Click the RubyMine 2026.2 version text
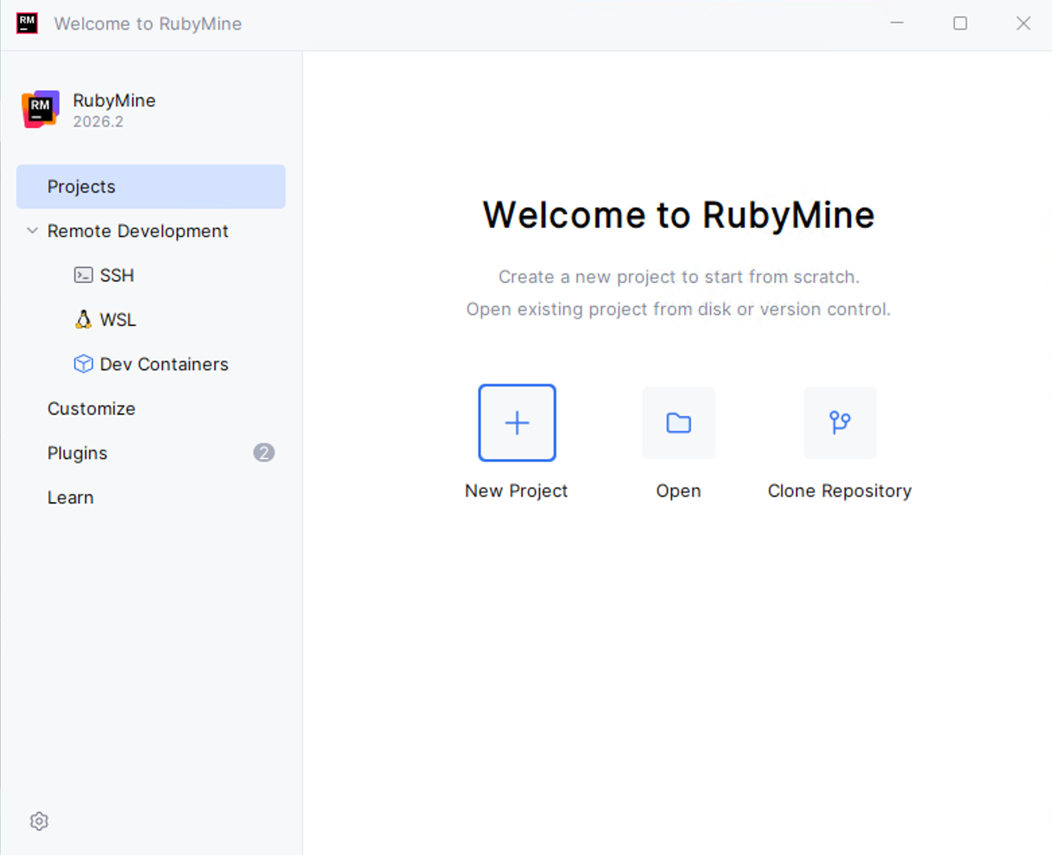1052x855 pixels. (98, 122)
